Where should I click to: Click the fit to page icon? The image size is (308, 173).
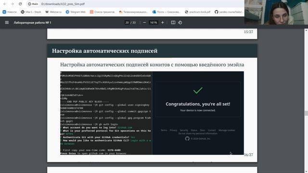pos(173,23)
